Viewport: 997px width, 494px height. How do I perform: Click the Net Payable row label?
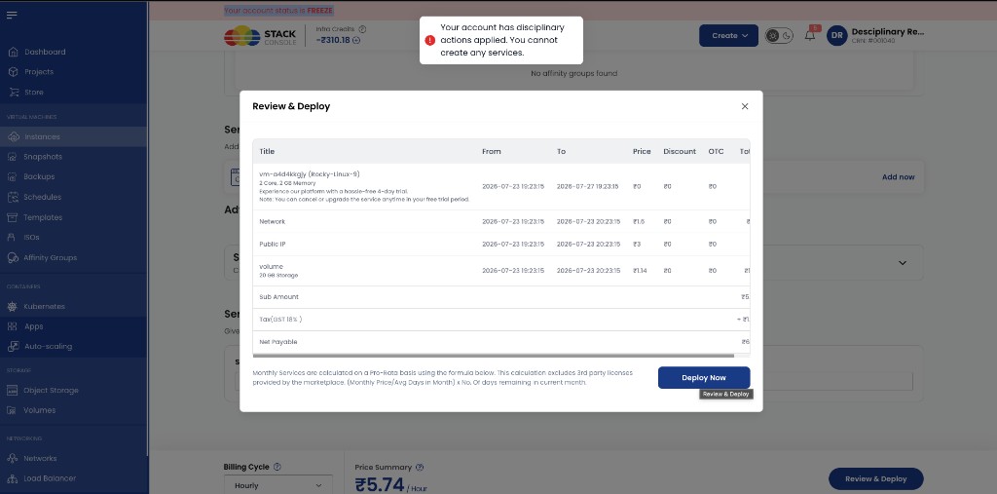coord(278,342)
